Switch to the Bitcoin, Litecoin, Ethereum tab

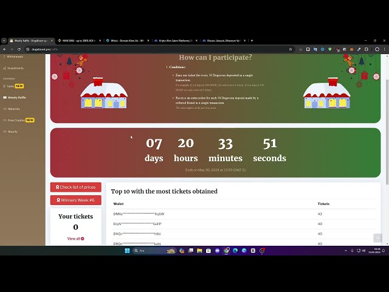coord(222,41)
